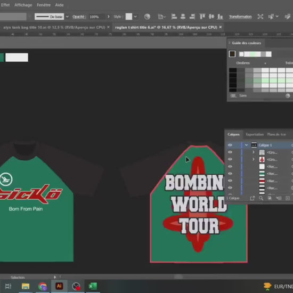Open status bar Sélection arrow menu
The width and height of the screenshot is (293, 293).
(x=55, y=277)
